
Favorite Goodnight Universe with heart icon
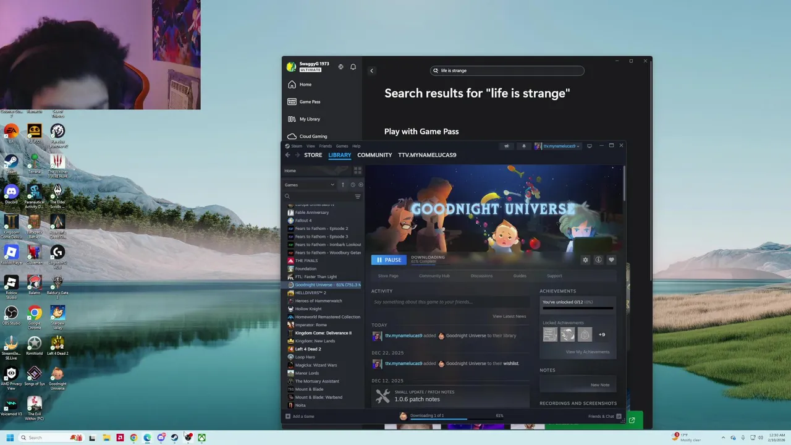click(x=611, y=260)
